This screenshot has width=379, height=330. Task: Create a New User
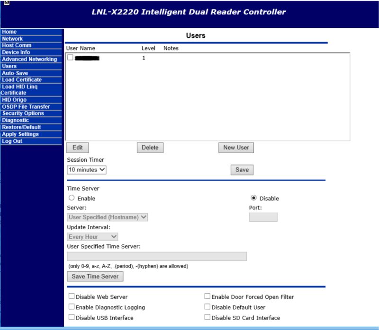click(235, 148)
